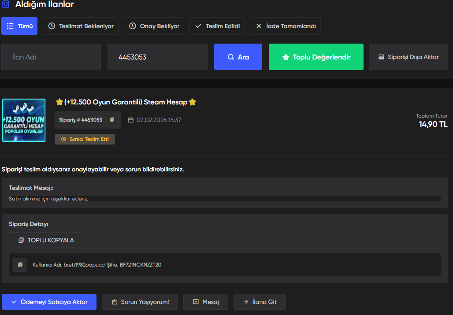The image size is (453, 315).
Task: Click Siparişi Dışa Aktar button
Action: point(408,57)
